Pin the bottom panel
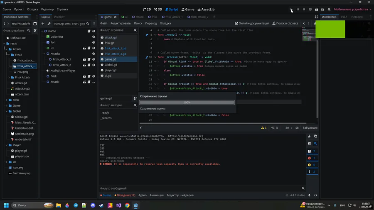The height and width of the screenshot is (210, 374). pyautogui.click(x=309, y=195)
